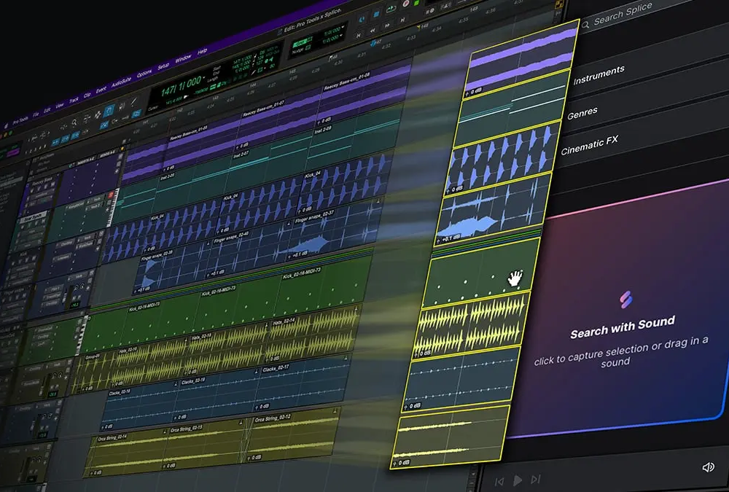Open the Event menu
This screenshot has width=729, height=492.
pyautogui.click(x=101, y=90)
